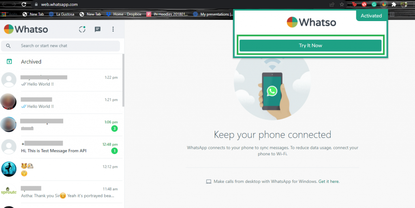This screenshot has width=415, height=208.
Task: Click the sprout avatar of 11:48 am chat
Action: coord(9,191)
